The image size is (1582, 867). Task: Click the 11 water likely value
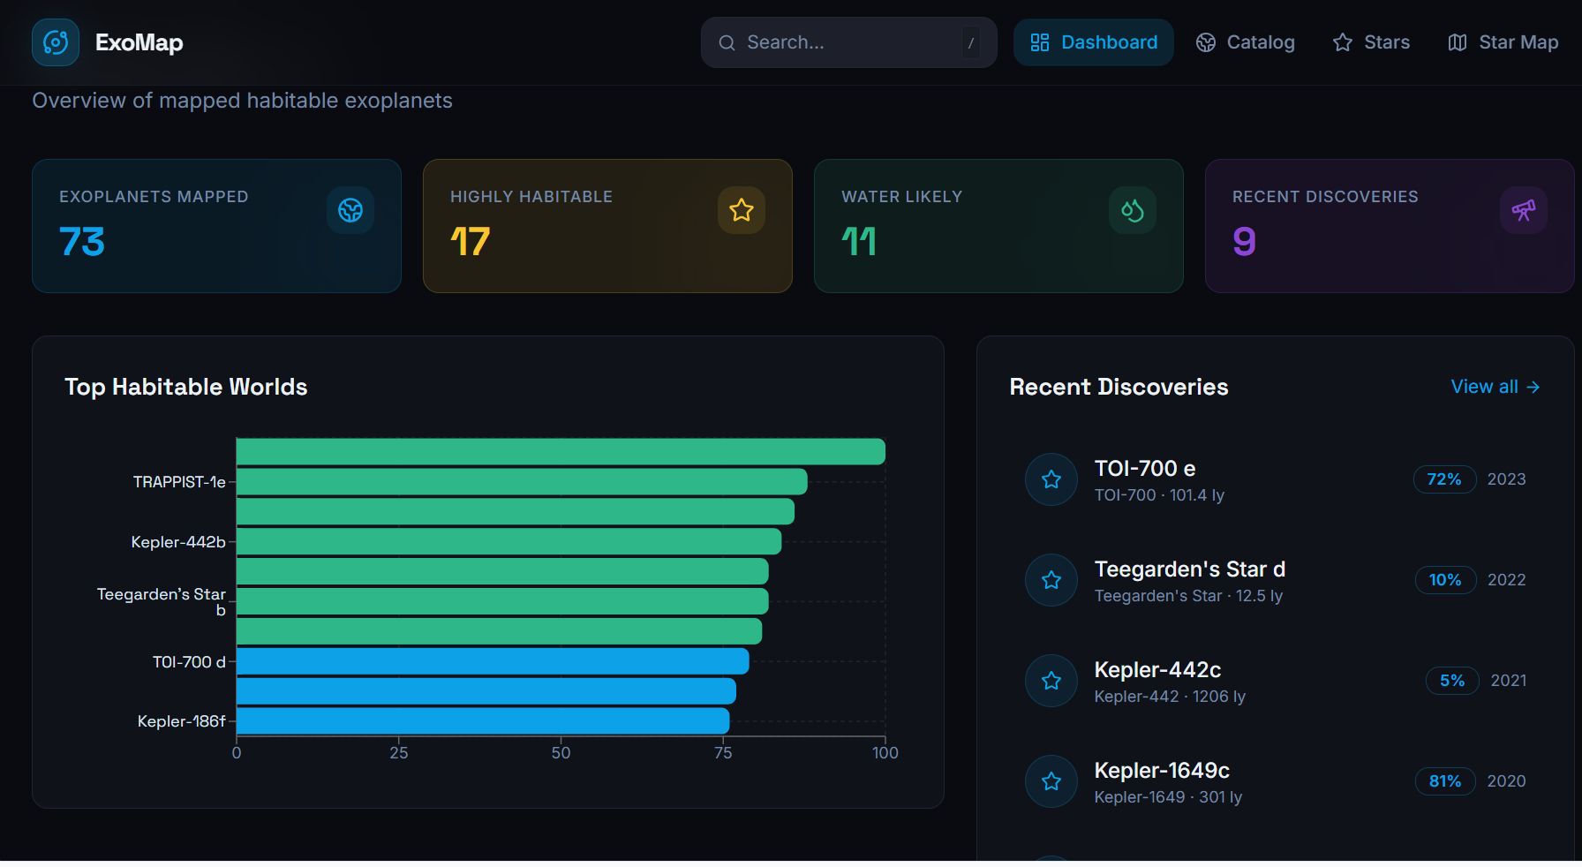tap(859, 242)
